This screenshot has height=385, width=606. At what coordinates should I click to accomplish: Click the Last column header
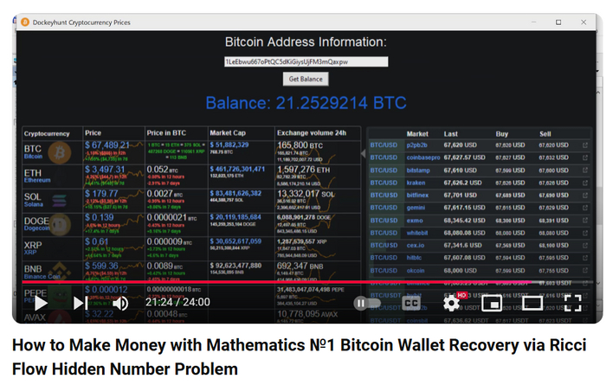tap(451, 134)
